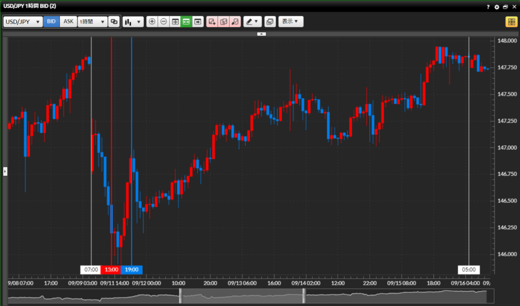Open the USD/JPY currency pair dropdown

pyautogui.click(x=23, y=22)
